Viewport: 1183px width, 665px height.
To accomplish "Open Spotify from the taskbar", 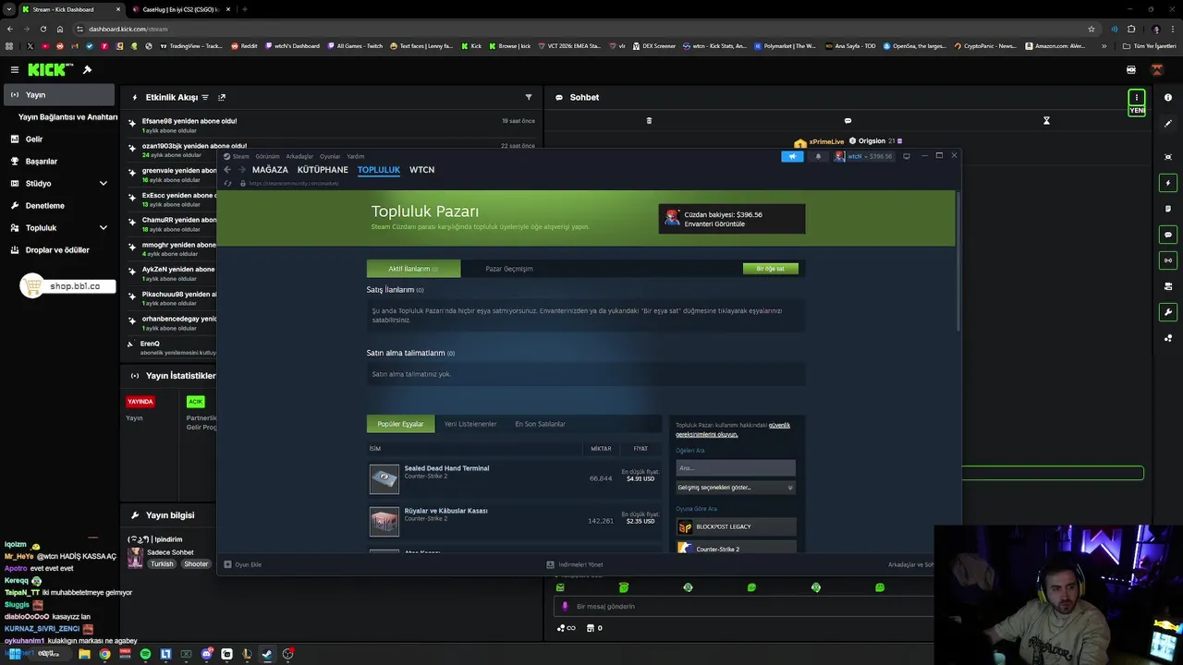I will pos(145,654).
